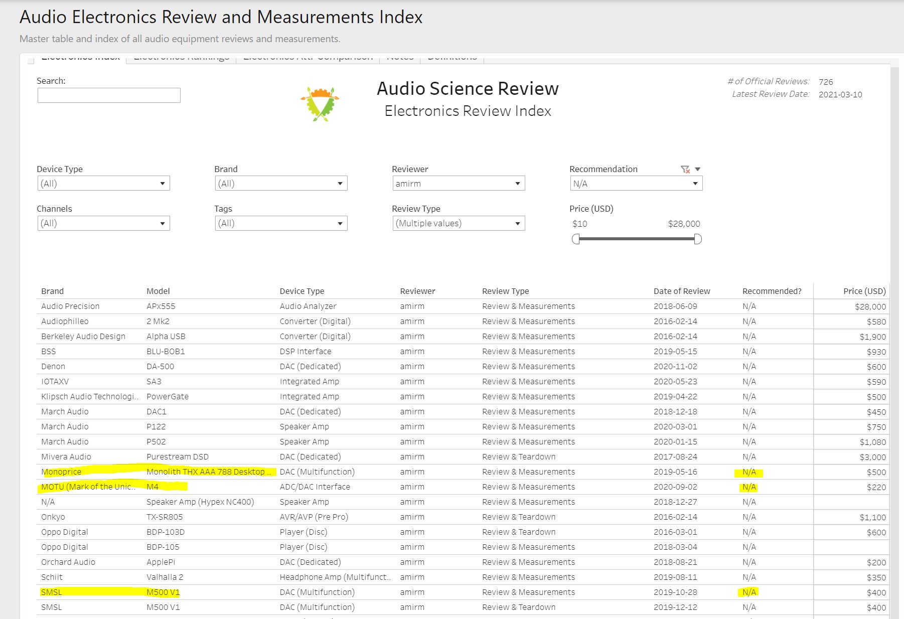Select the Speaker Amp (Hypex NC400) model cell
The width and height of the screenshot is (904, 619).
tap(200, 502)
